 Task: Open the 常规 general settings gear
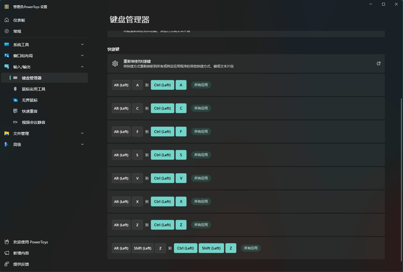coord(7,31)
